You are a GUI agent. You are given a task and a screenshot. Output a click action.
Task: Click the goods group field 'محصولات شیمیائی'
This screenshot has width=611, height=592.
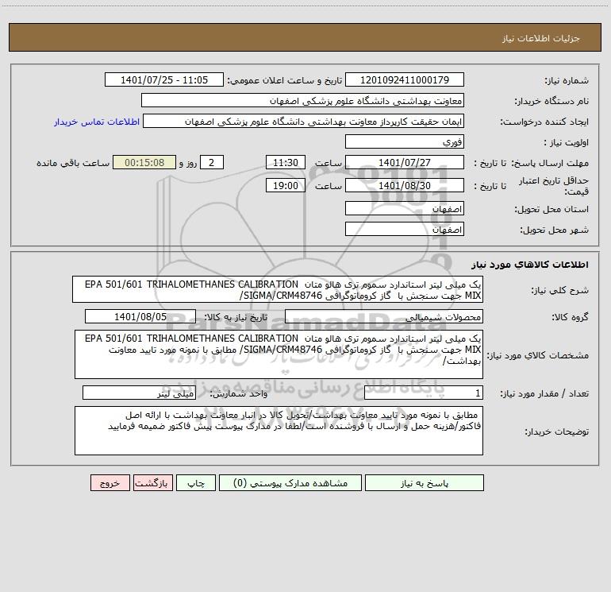(x=384, y=316)
